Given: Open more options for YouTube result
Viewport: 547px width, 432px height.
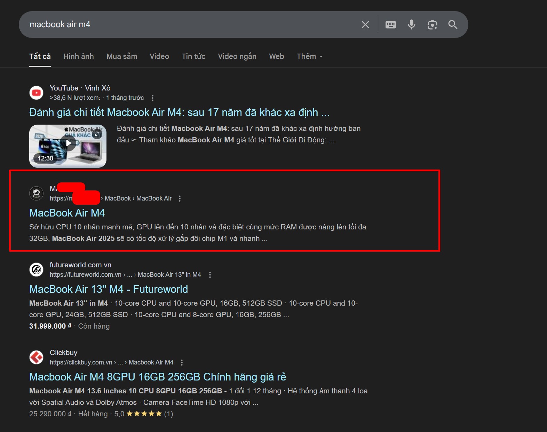Looking at the screenshot, I should point(152,98).
